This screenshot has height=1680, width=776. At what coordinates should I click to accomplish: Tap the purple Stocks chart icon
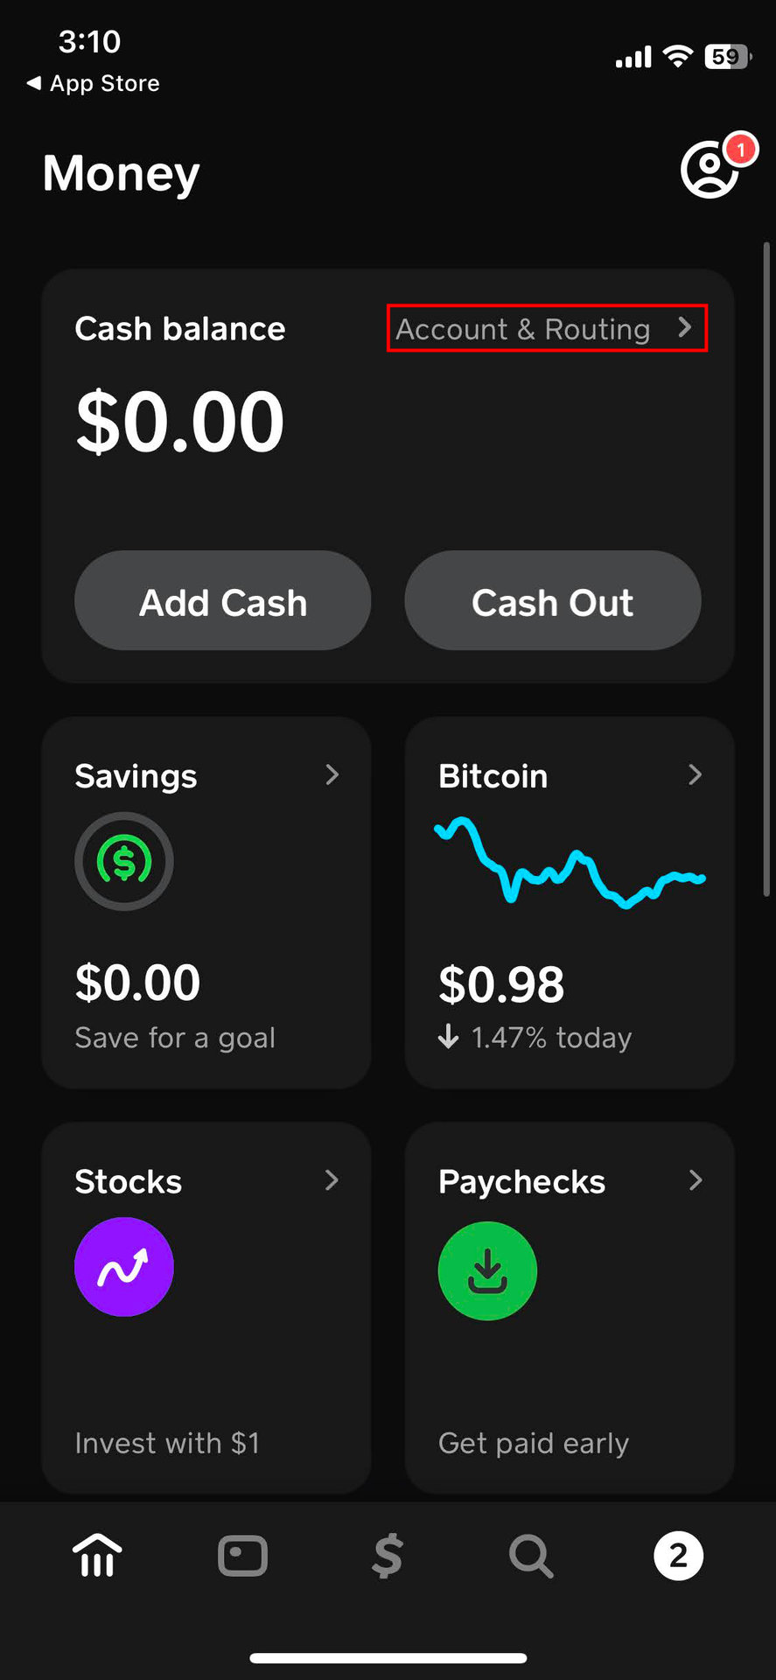[124, 1267]
